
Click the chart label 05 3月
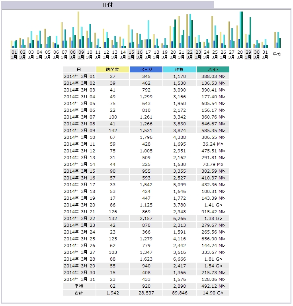coord(48,55)
